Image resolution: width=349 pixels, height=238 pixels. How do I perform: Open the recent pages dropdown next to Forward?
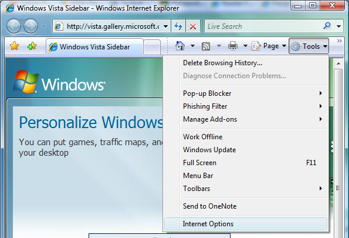click(43, 26)
